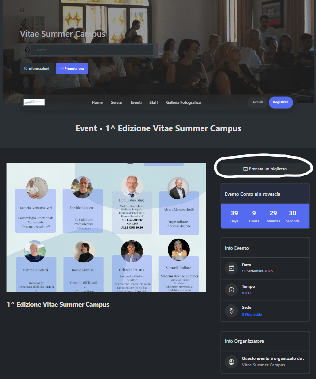This screenshot has height=379, width=316.
Task: Click the Prenota ora button
Action: pyautogui.click(x=72, y=69)
